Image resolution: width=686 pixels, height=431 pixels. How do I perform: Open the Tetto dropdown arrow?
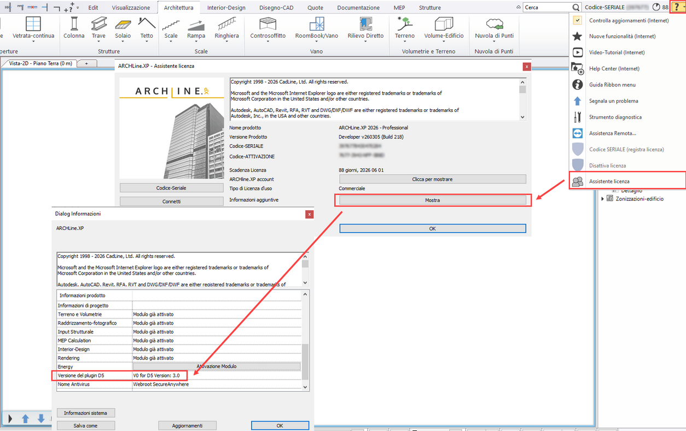point(147,42)
